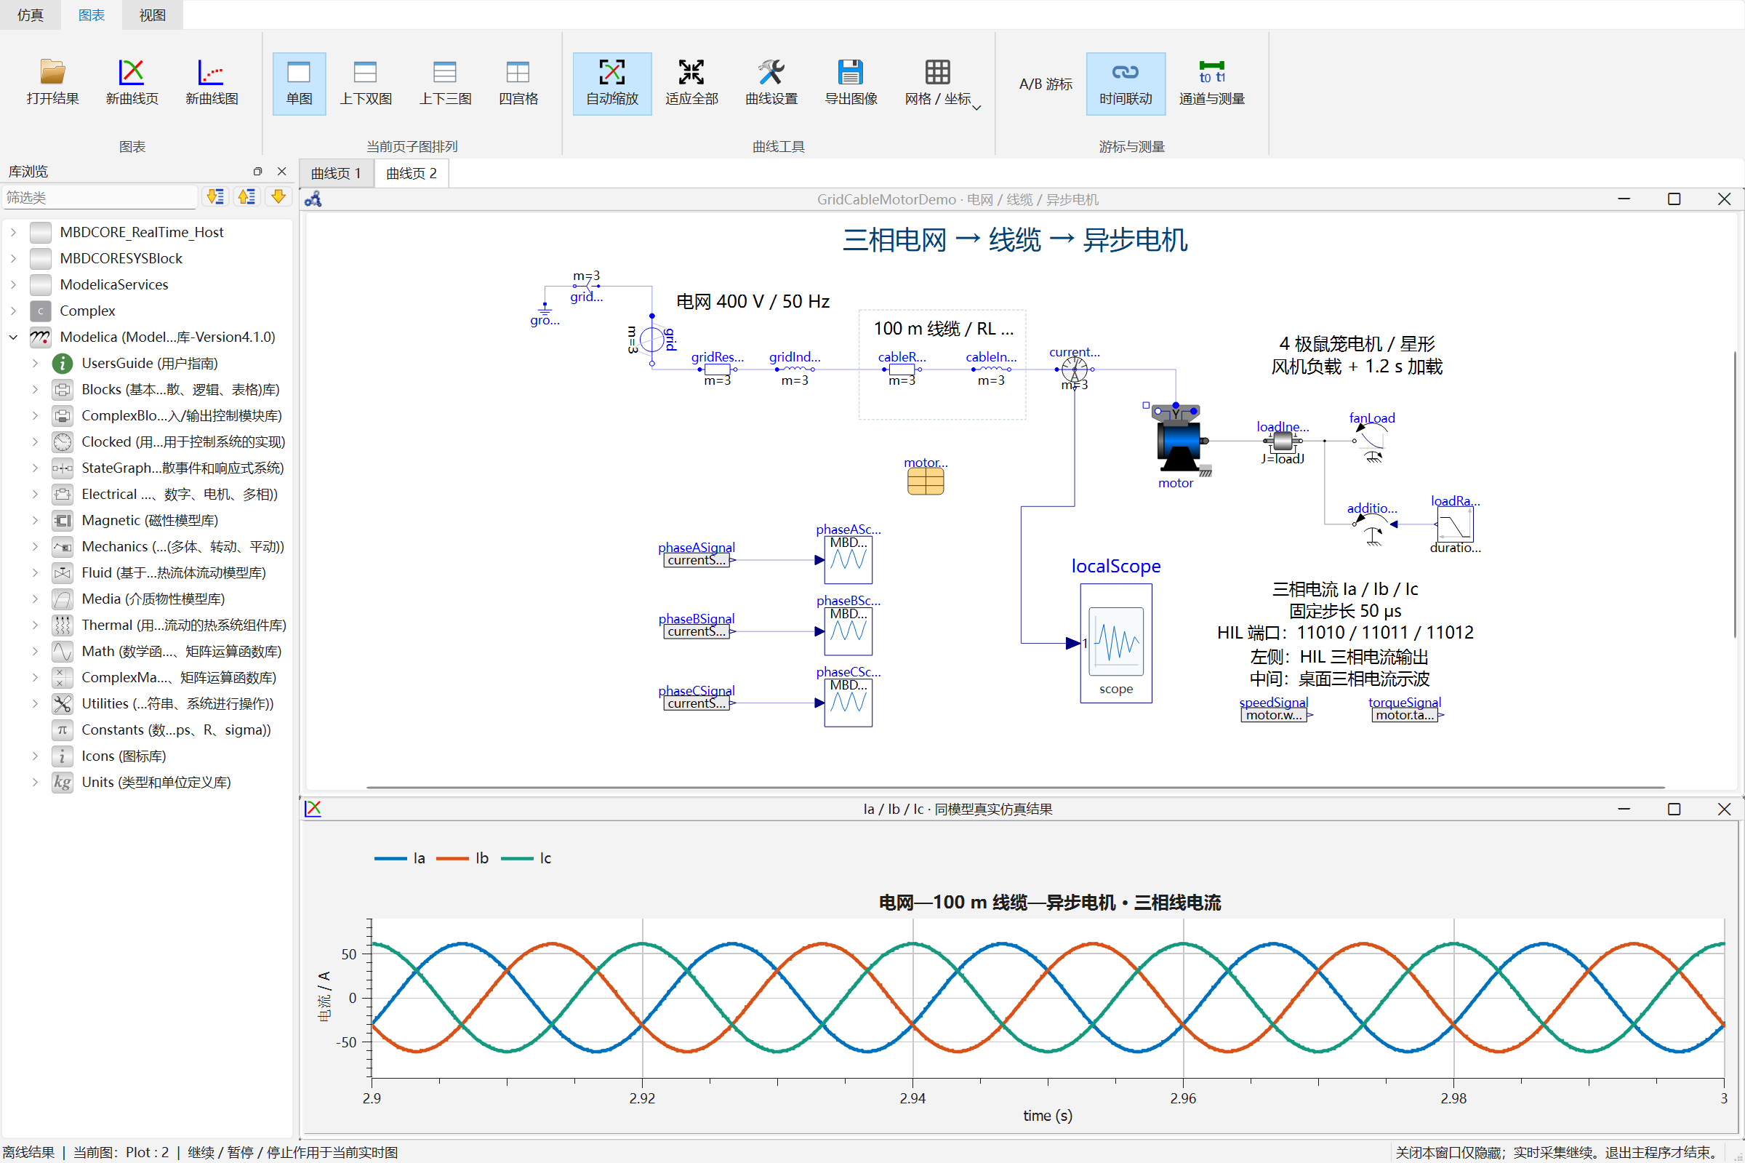
Task: Select the 曲线页 2 tab
Action: tap(412, 174)
